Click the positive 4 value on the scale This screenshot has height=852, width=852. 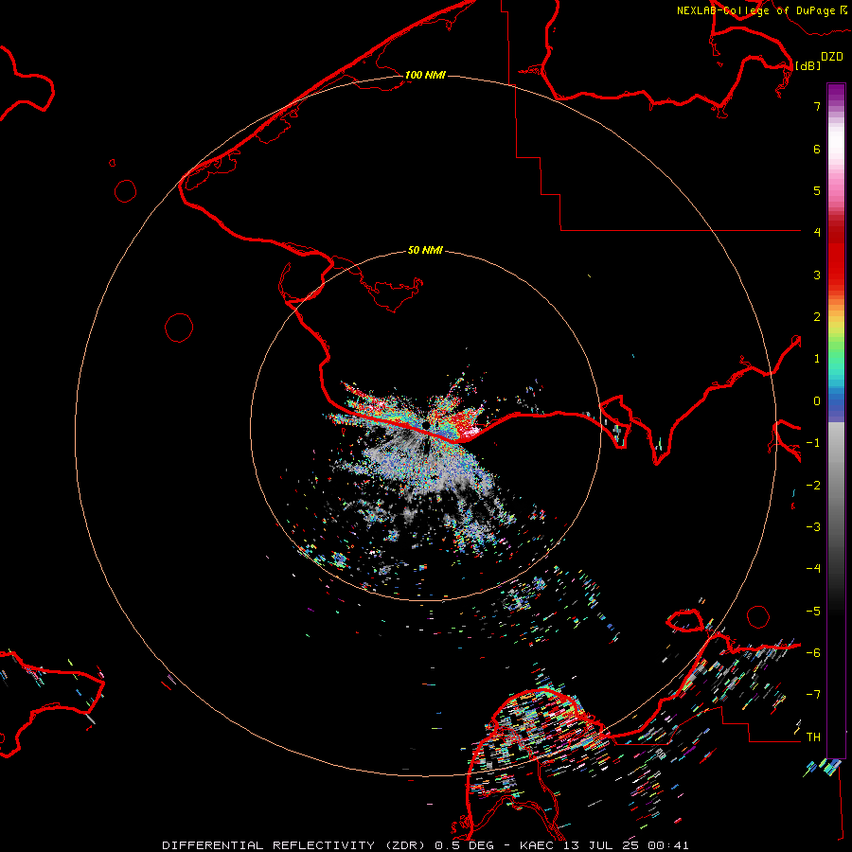point(817,232)
